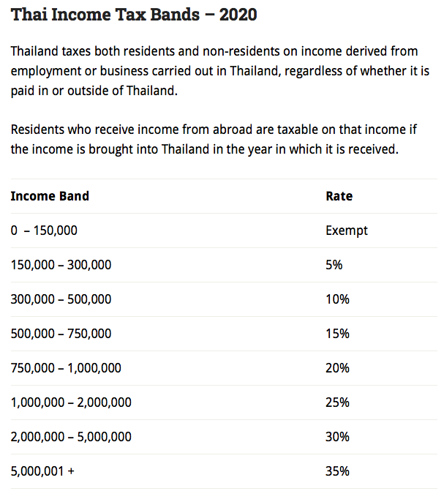Screen dimensions: 444x502
Task: Click the "Rate" column header
Action: point(339,196)
